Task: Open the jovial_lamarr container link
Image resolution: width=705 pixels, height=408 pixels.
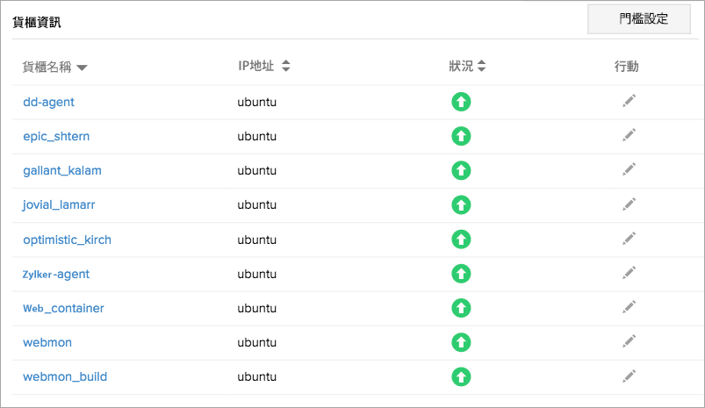Action: tap(59, 205)
